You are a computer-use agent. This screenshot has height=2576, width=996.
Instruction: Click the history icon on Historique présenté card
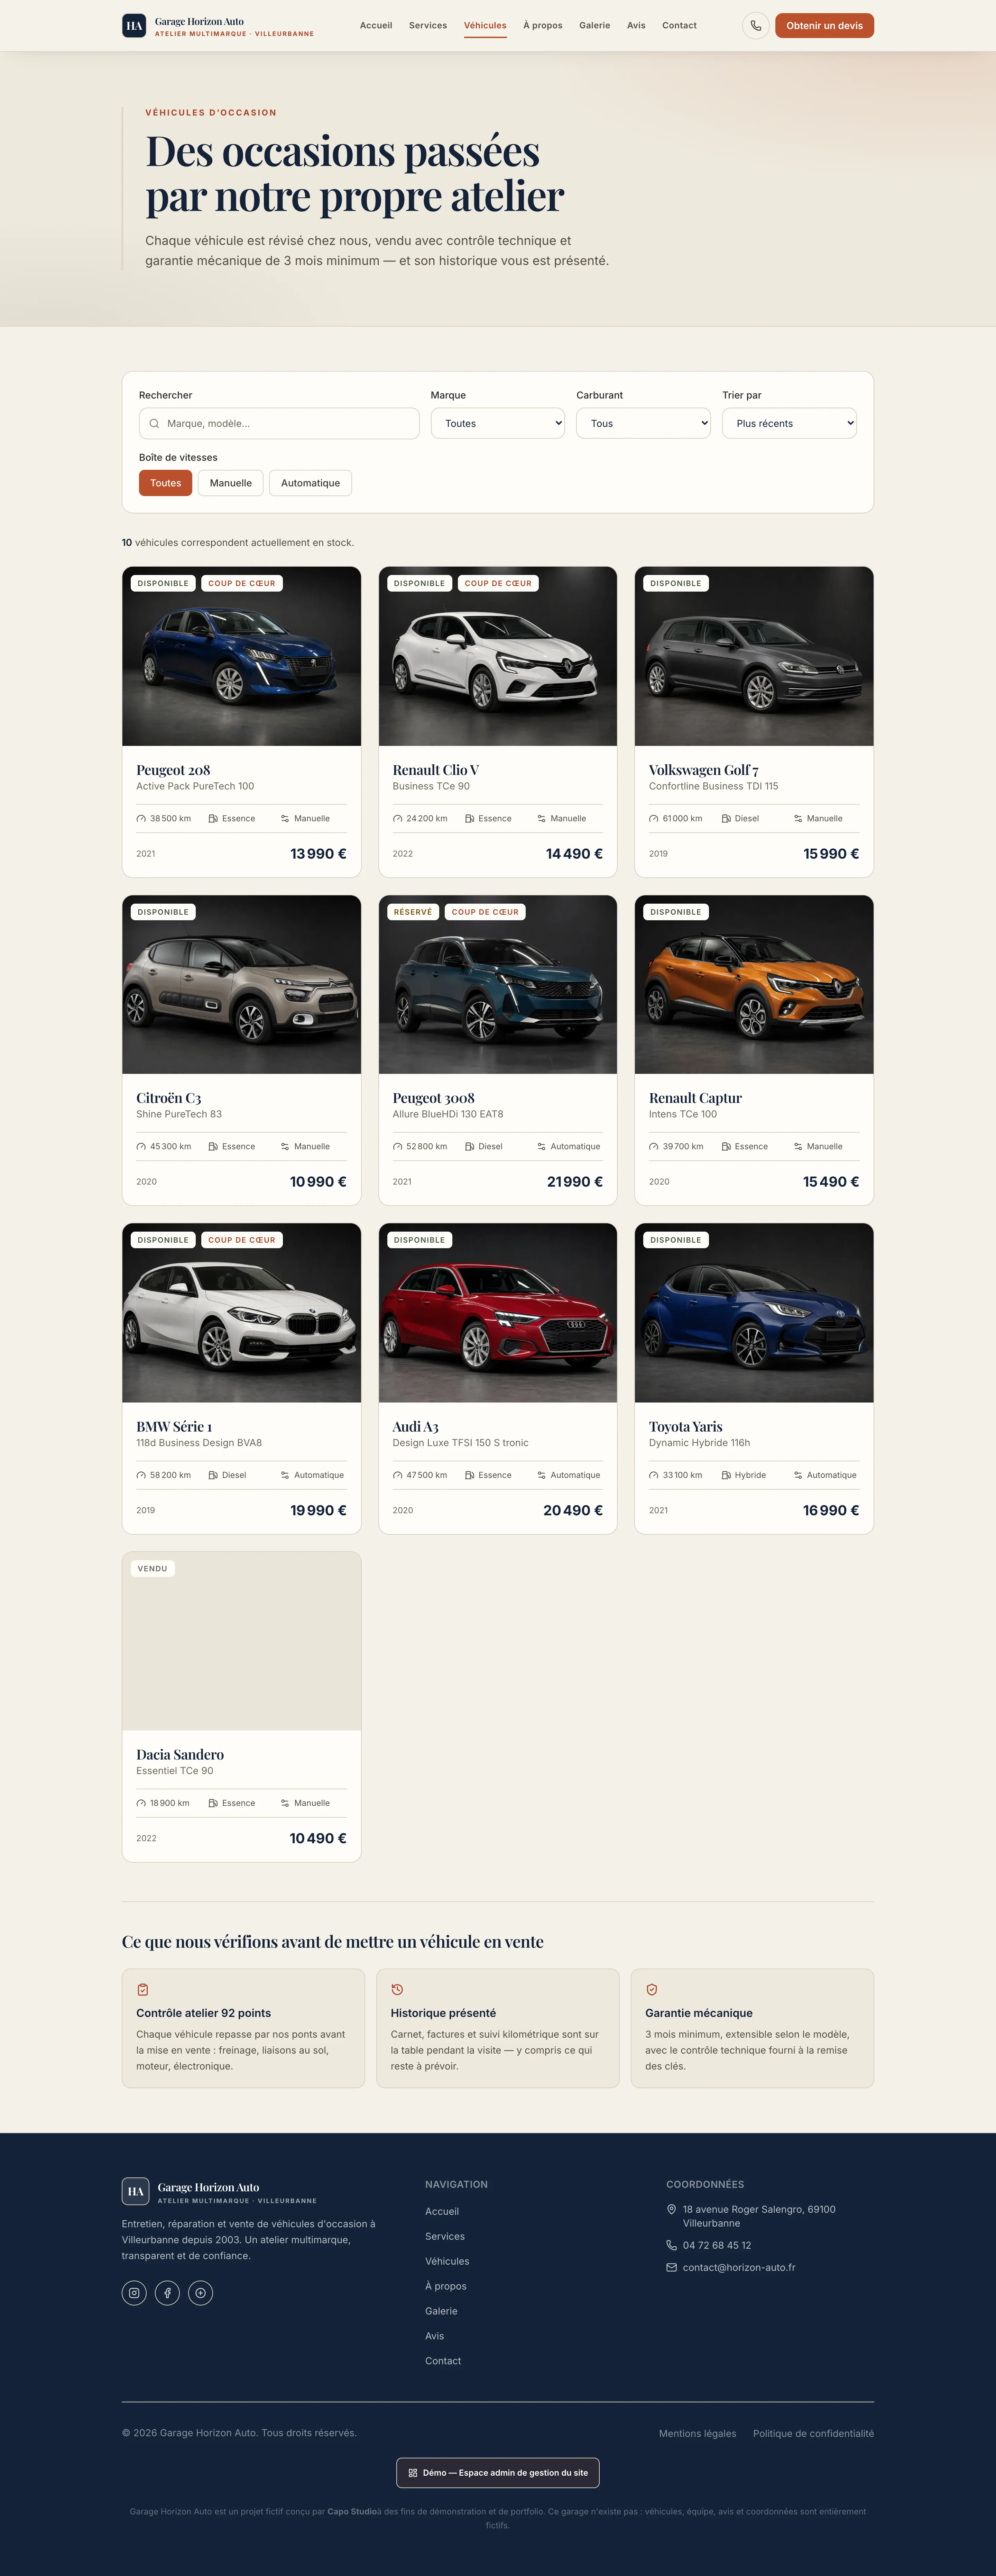(397, 1990)
